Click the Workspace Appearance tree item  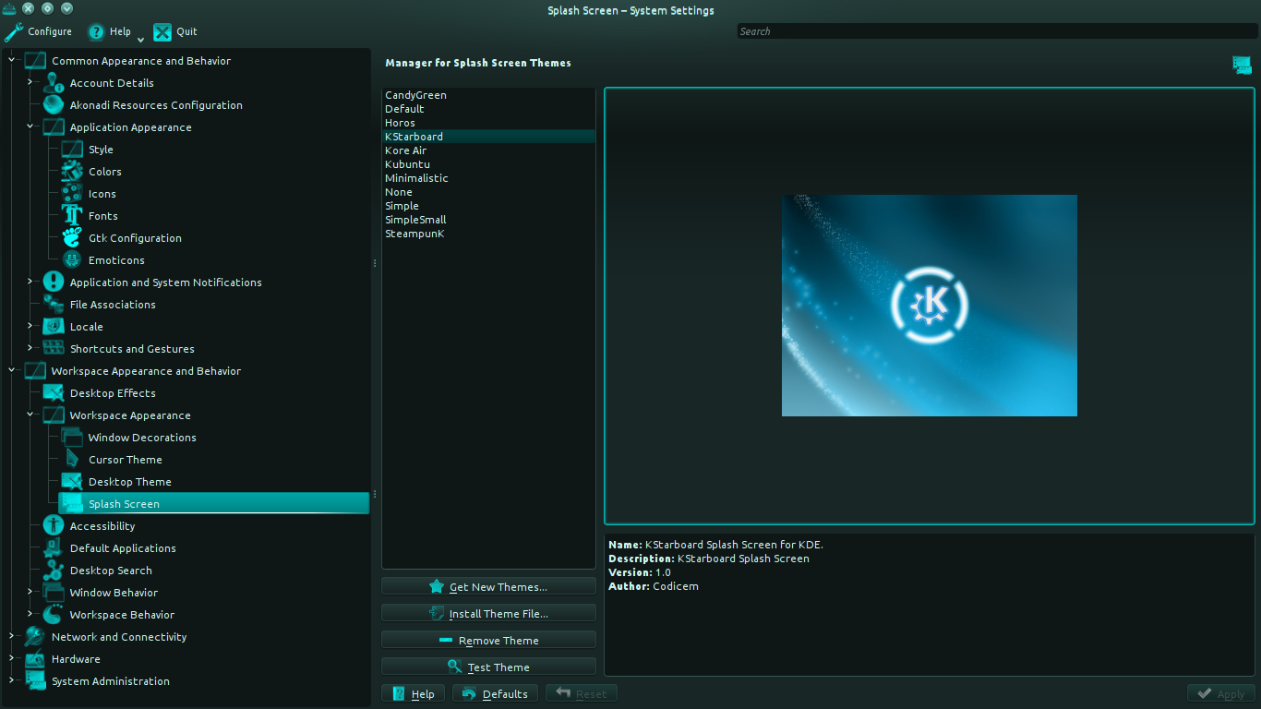pyautogui.click(x=130, y=415)
